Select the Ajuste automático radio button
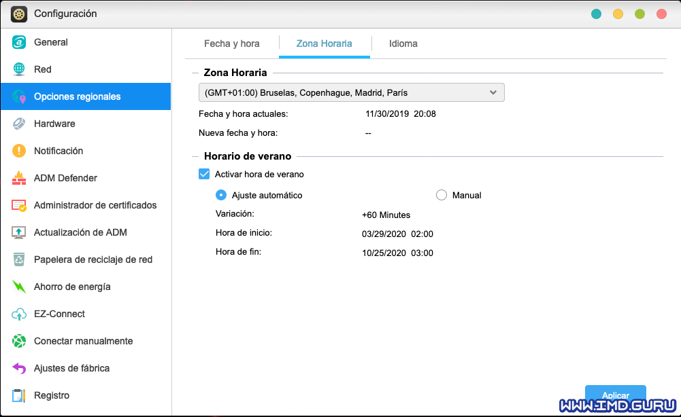Screen dimensions: 681x417 221,195
